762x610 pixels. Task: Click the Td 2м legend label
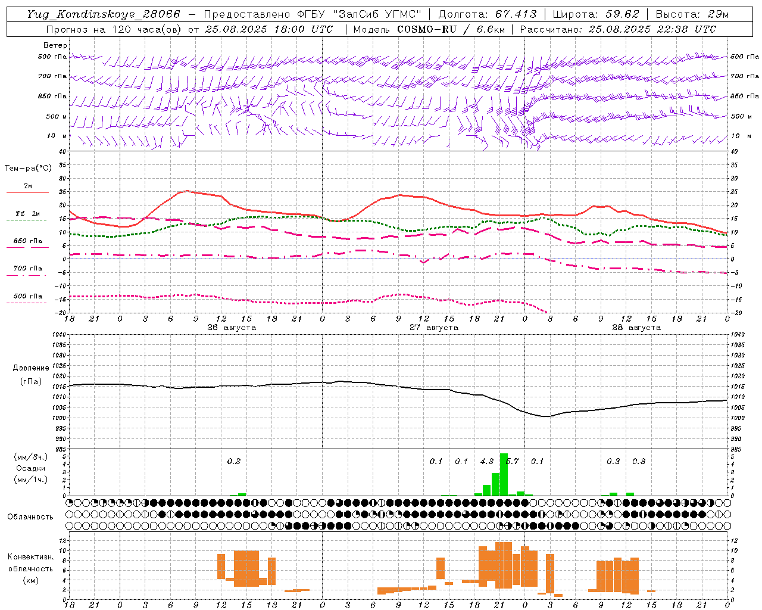pos(27,213)
